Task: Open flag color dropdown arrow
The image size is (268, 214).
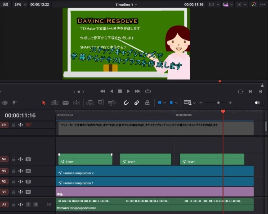Action: coord(165,103)
